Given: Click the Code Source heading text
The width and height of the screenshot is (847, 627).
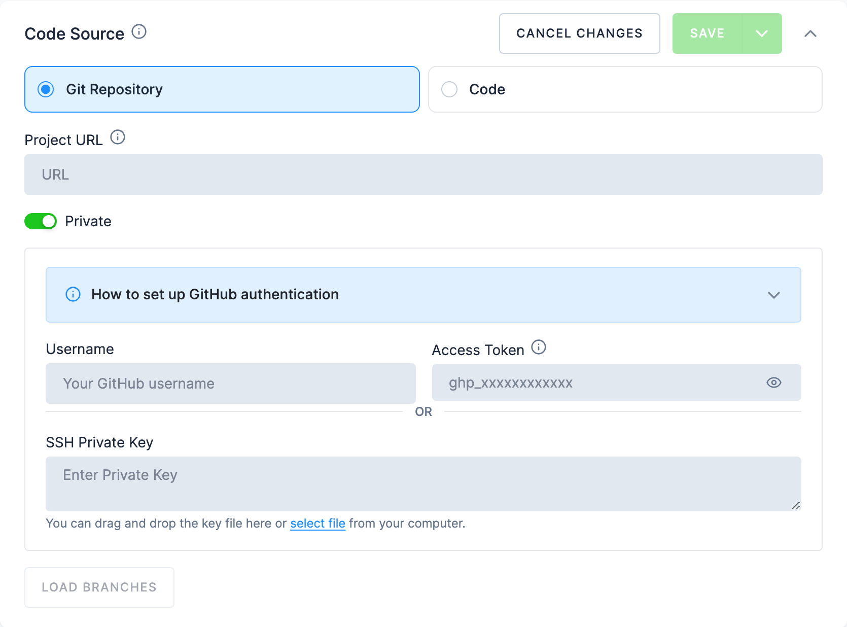Looking at the screenshot, I should pos(75,33).
